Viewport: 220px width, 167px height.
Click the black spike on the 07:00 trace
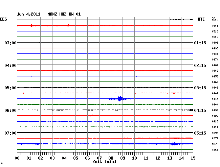[x=104, y=133]
